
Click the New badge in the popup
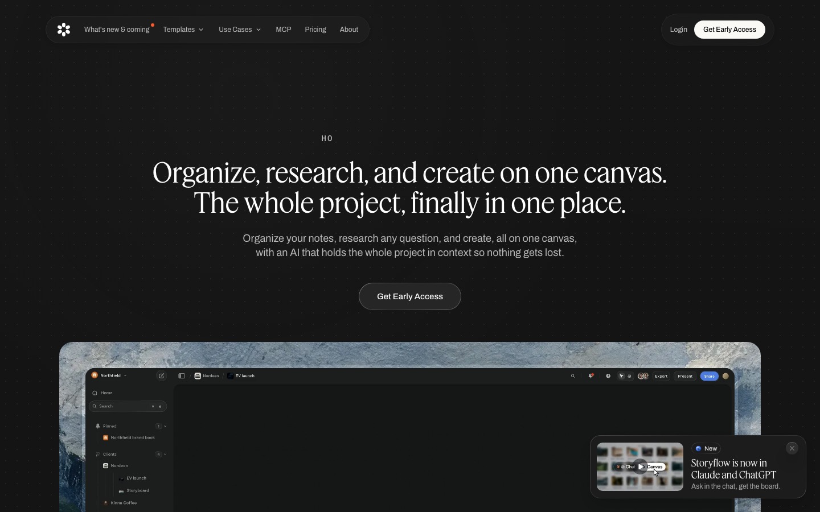tap(706, 448)
